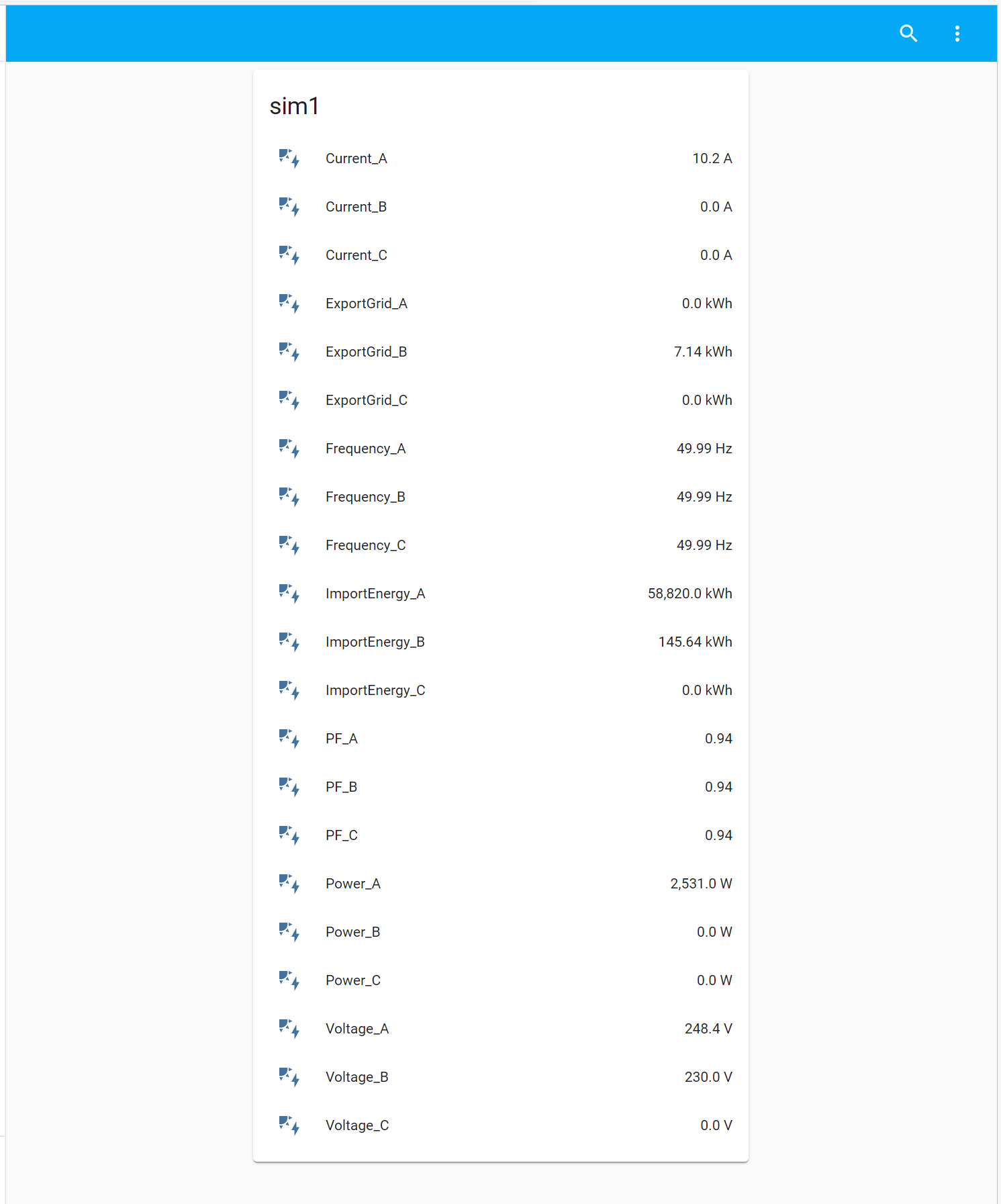The height and width of the screenshot is (1204, 1001).
Task: Click the Frequency_A sensor icon
Action: point(289,449)
